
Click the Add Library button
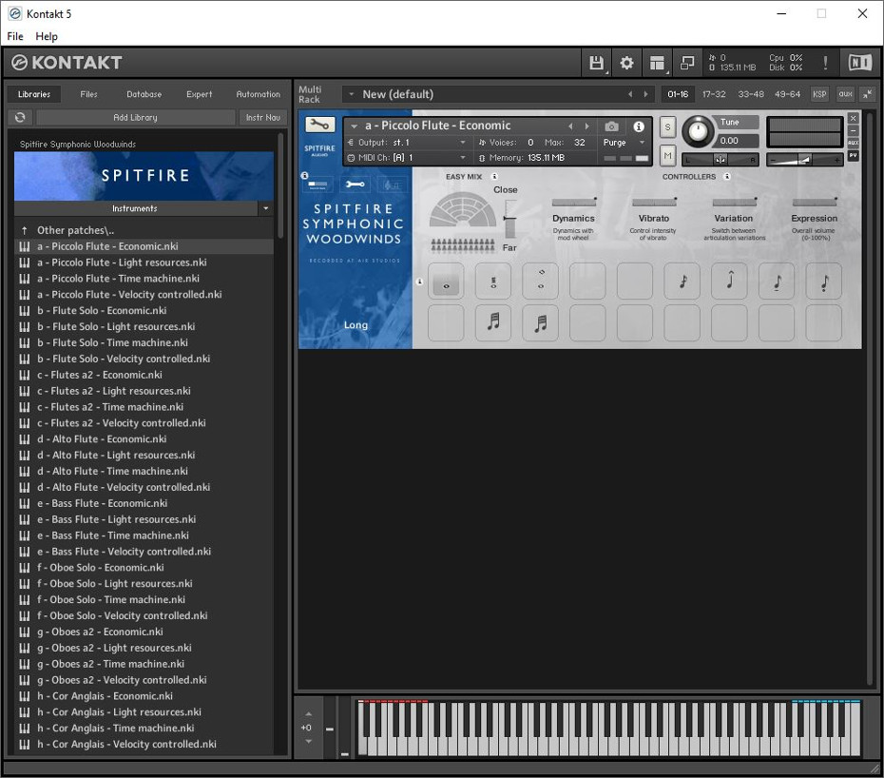coord(135,117)
